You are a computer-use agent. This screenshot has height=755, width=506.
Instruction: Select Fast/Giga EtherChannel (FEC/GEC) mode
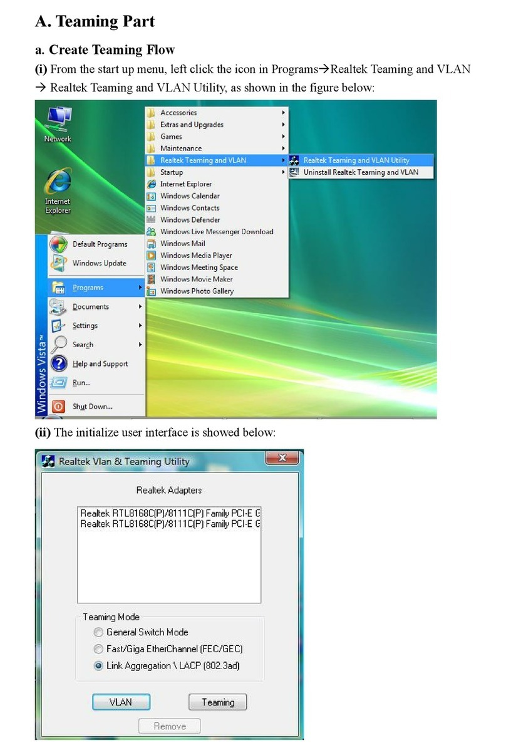(98, 649)
